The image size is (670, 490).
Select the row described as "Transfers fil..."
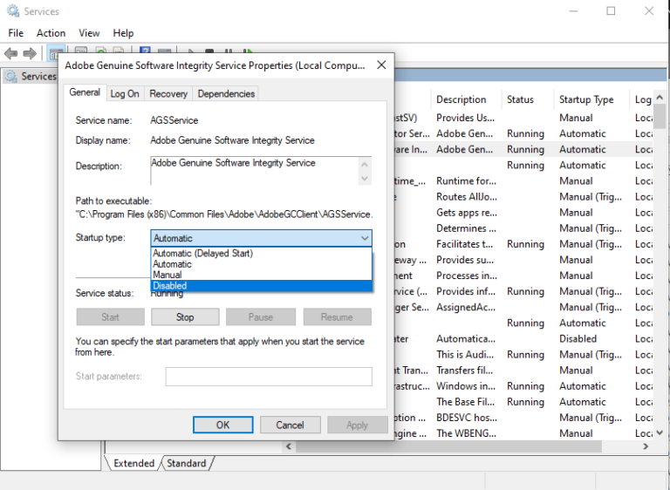523,371
